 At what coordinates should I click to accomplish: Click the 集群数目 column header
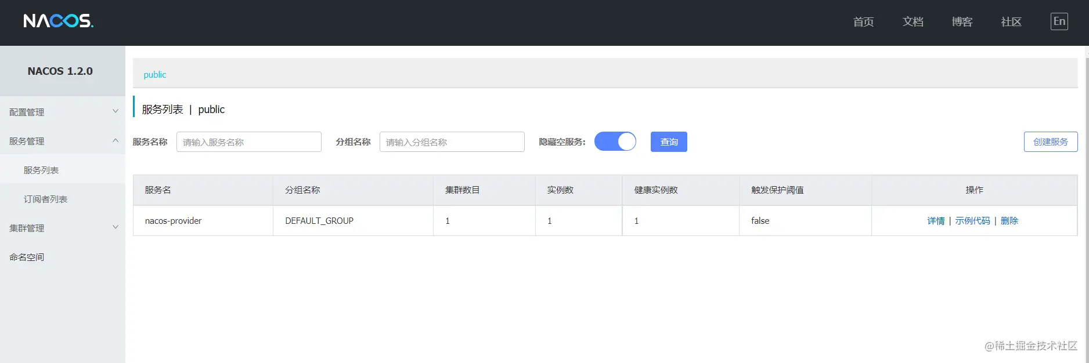(x=484, y=190)
